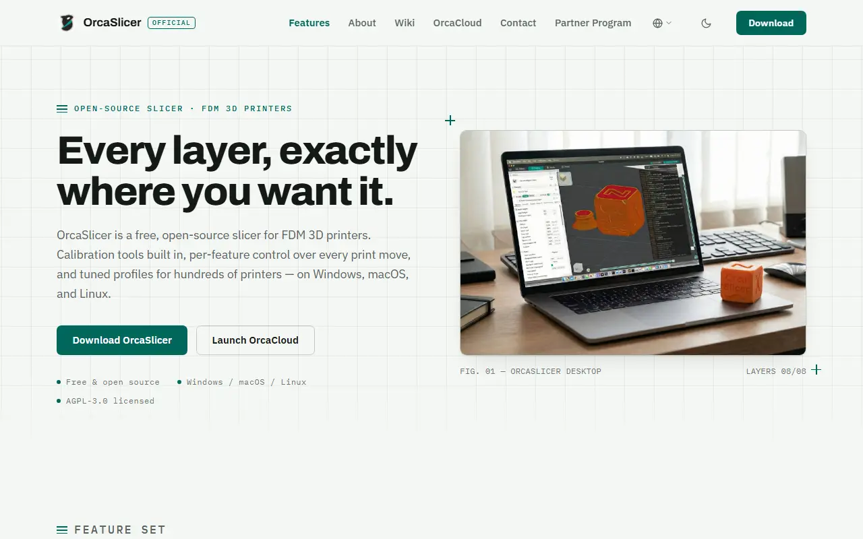The height and width of the screenshot is (539, 863).
Task: Open the Features nav item
Action: tap(309, 23)
